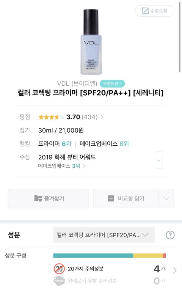
Task: Expand the compare box dropdown arrow
Action: click(x=166, y=198)
